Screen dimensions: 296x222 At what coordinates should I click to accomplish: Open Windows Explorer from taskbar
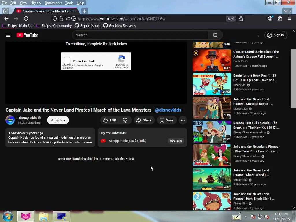pyautogui.click(x=44, y=216)
